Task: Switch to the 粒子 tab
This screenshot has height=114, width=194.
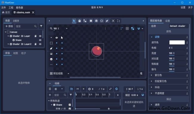Action: tap(24, 53)
